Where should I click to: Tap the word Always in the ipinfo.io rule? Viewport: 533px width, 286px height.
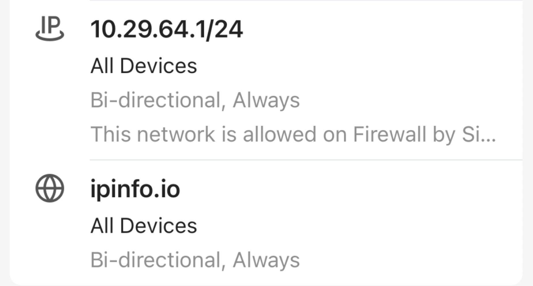266,260
